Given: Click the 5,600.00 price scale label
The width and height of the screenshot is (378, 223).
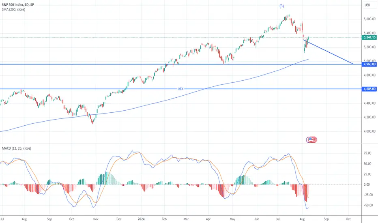Looking at the screenshot, I should pyautogui.click(x=369, y=19).
